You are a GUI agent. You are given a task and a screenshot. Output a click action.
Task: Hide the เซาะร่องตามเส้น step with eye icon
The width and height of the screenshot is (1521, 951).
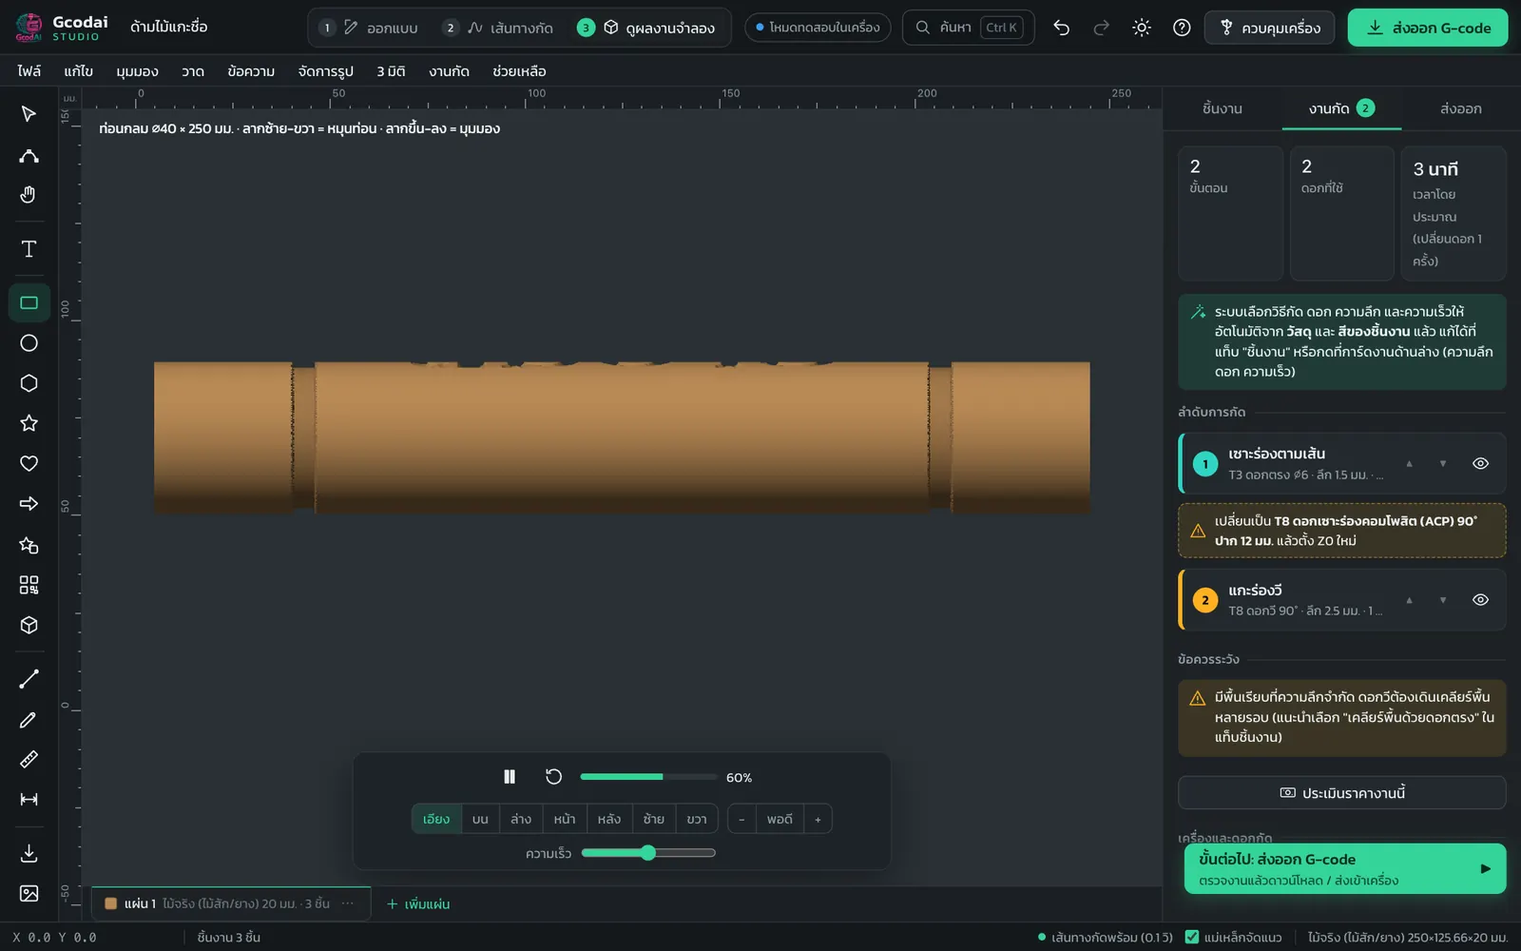1480,463
